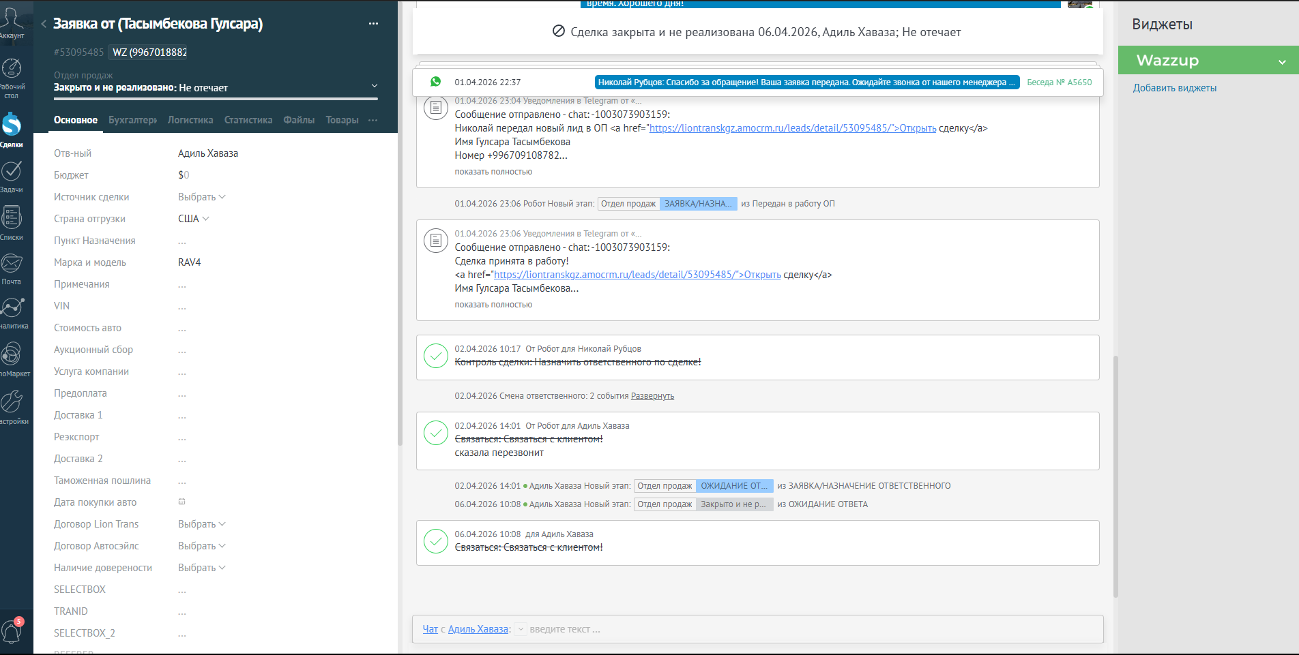Open Договор Автосэйлс dropdown
This screenshot has width=1299, height=655.
pos(202,546)
